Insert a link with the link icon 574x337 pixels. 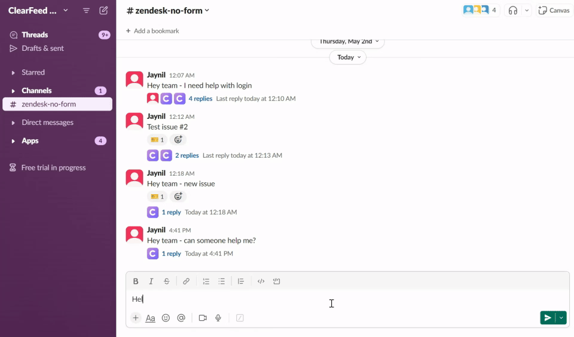tap(187, 281)
